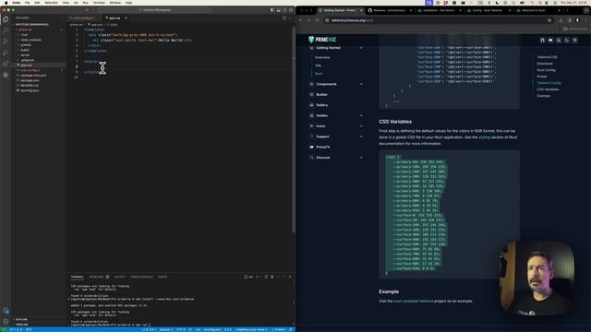Expand the Components section in PrimeVue sidebar

(336, 84)
